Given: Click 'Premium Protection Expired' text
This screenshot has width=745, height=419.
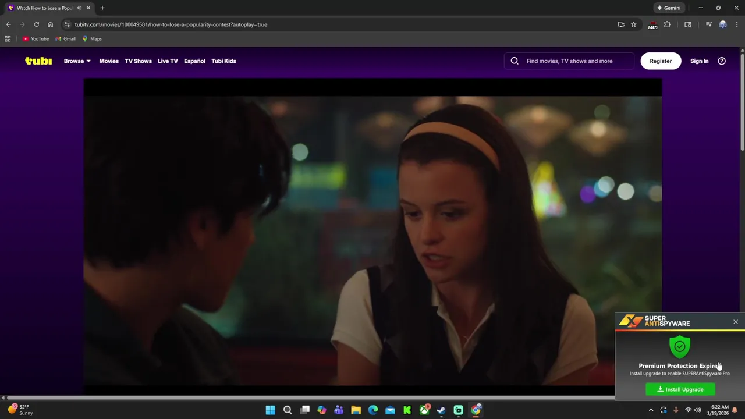Looking at the screenshot, I should coord(680,366).
